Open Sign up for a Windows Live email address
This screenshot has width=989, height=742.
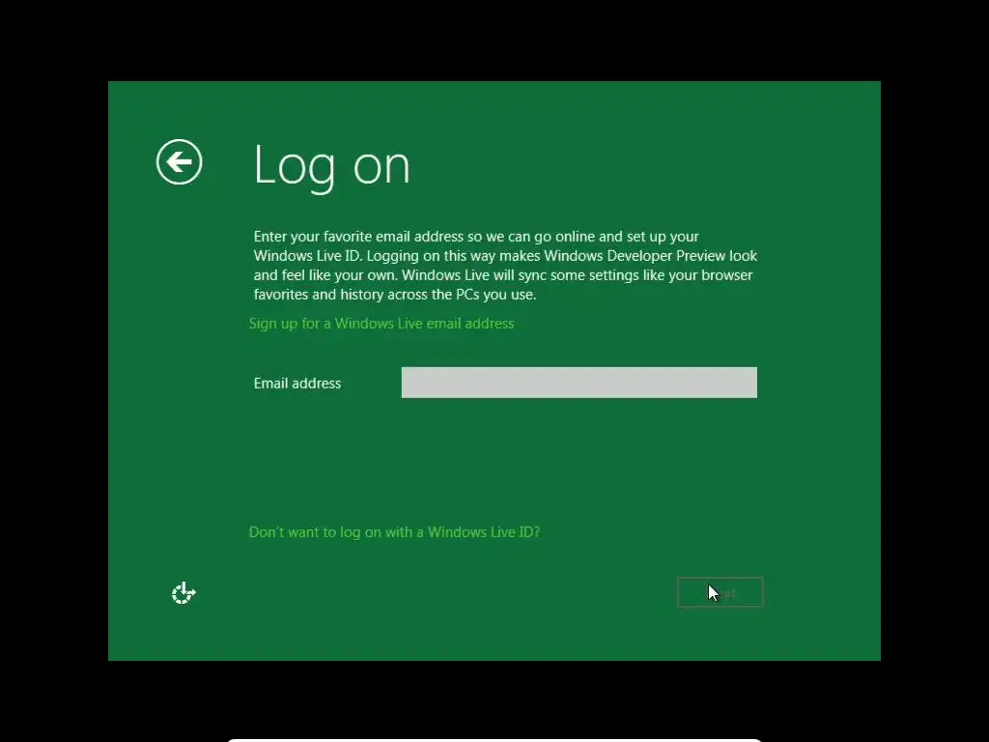click(x=381, y=324)
